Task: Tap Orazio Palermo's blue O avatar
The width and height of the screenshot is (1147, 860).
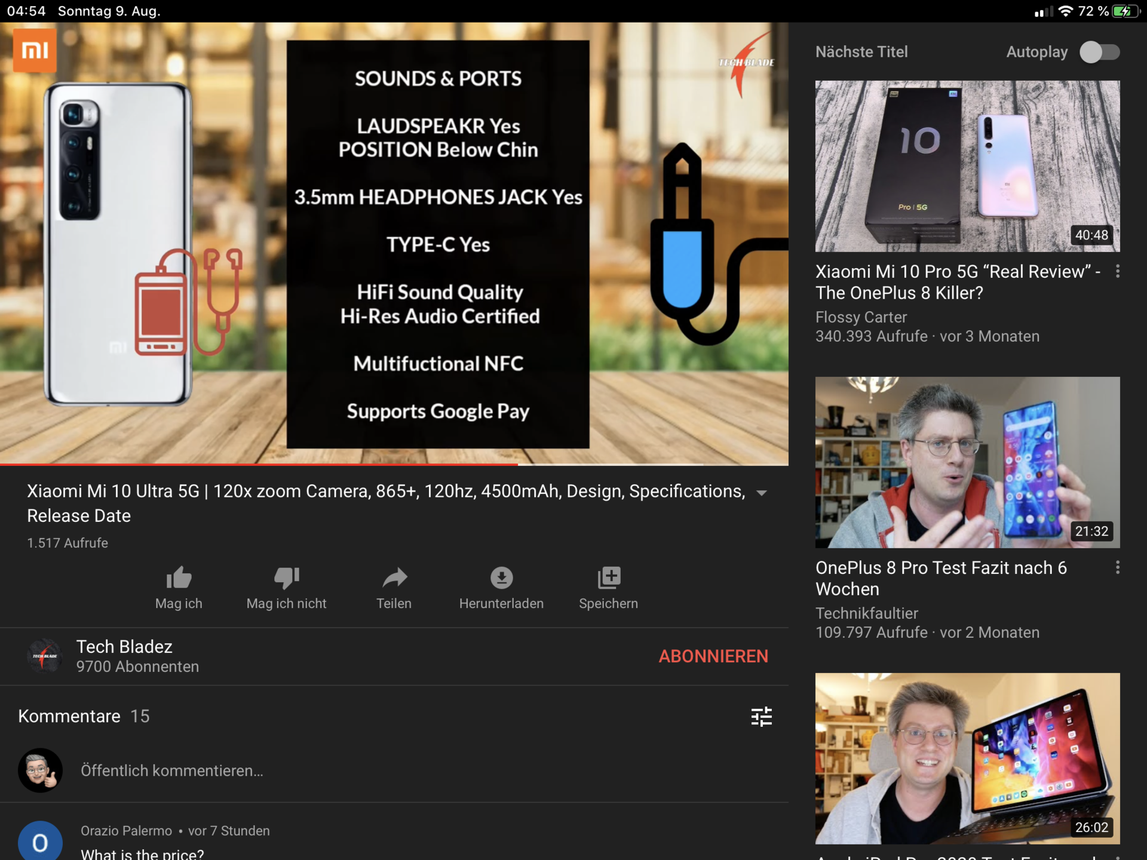Action: 40,841
